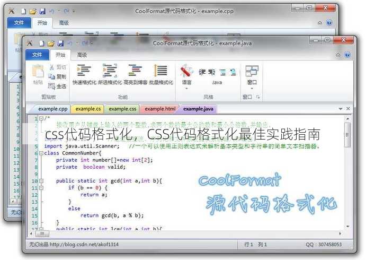
Task: Click status bar text '行1 列1'
Action: (255, 245)
